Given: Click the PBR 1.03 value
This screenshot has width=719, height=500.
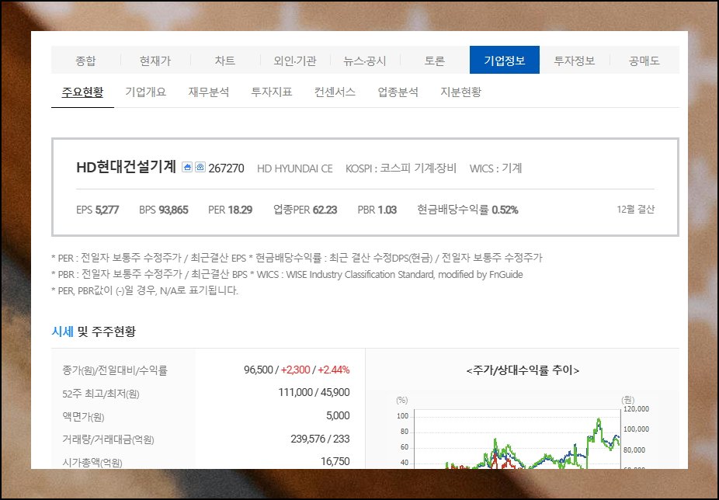Looking at the screenshot, I should click(x=377, y=210).
